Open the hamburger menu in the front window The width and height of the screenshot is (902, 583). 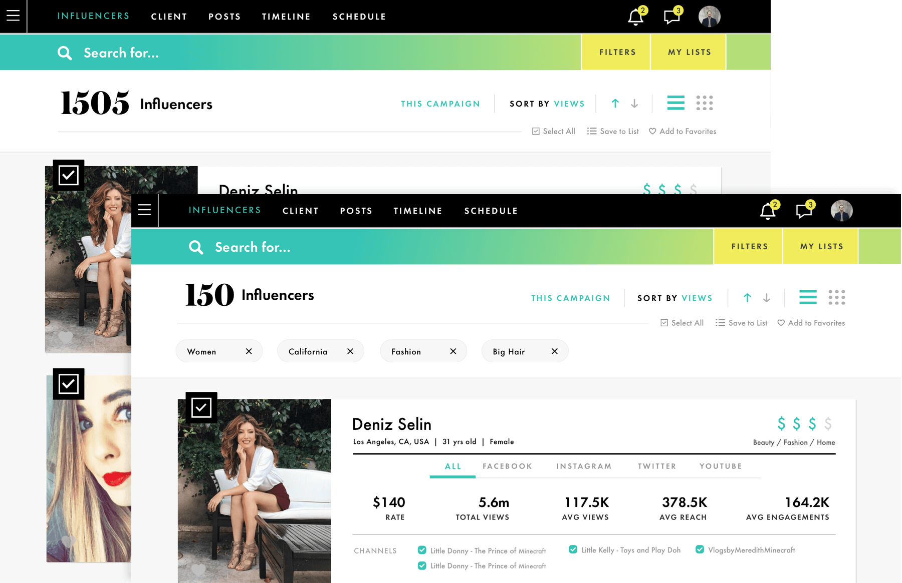point(144,210)
